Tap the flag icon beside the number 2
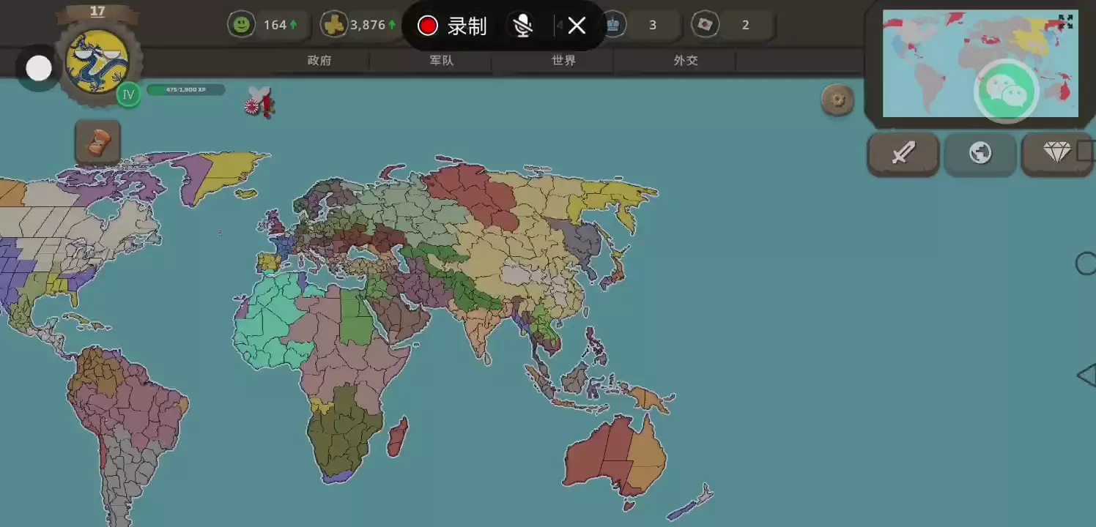 pyautogui.click(x=705, y=25)
